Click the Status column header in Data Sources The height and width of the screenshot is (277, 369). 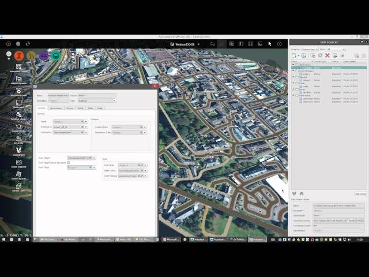[x=337, y=62]
